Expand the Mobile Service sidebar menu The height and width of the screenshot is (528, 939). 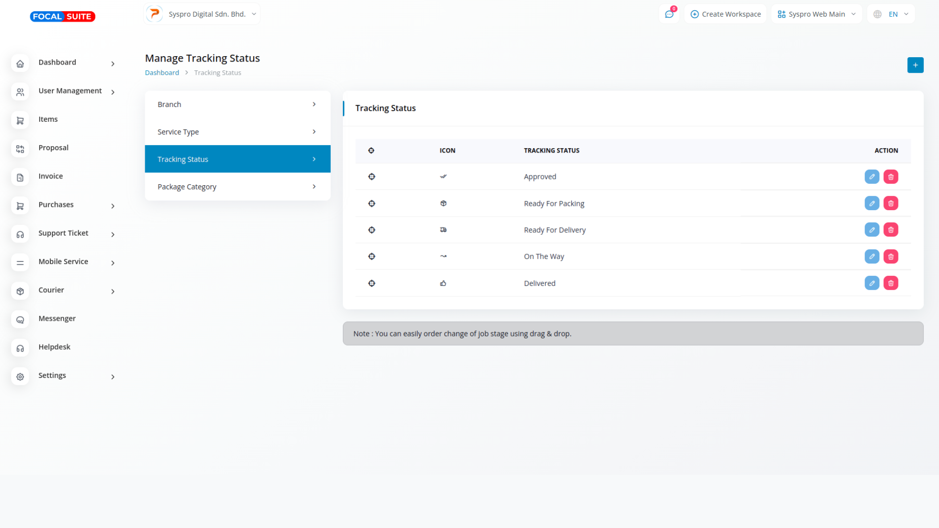coord(64,262)
